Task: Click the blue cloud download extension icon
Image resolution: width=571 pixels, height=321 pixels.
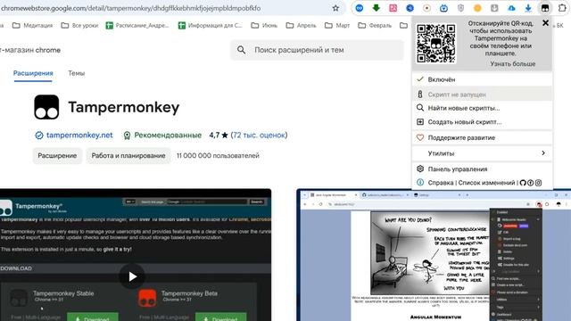Action: [x=511, y=8]
